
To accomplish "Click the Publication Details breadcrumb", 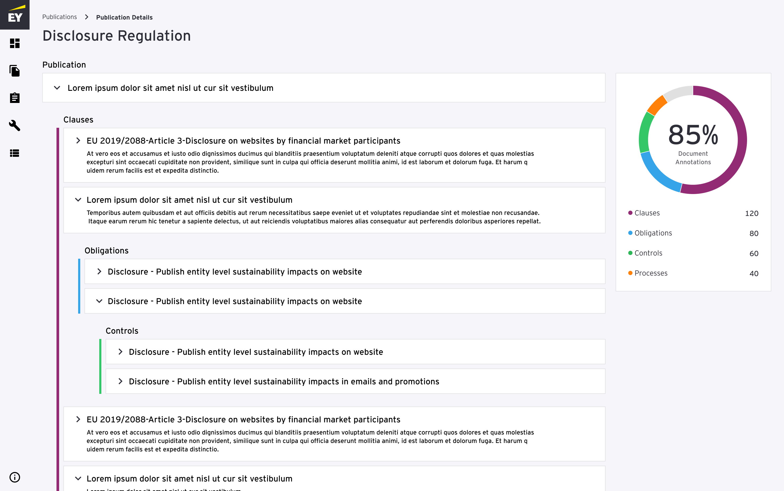I will coord(124,17).
